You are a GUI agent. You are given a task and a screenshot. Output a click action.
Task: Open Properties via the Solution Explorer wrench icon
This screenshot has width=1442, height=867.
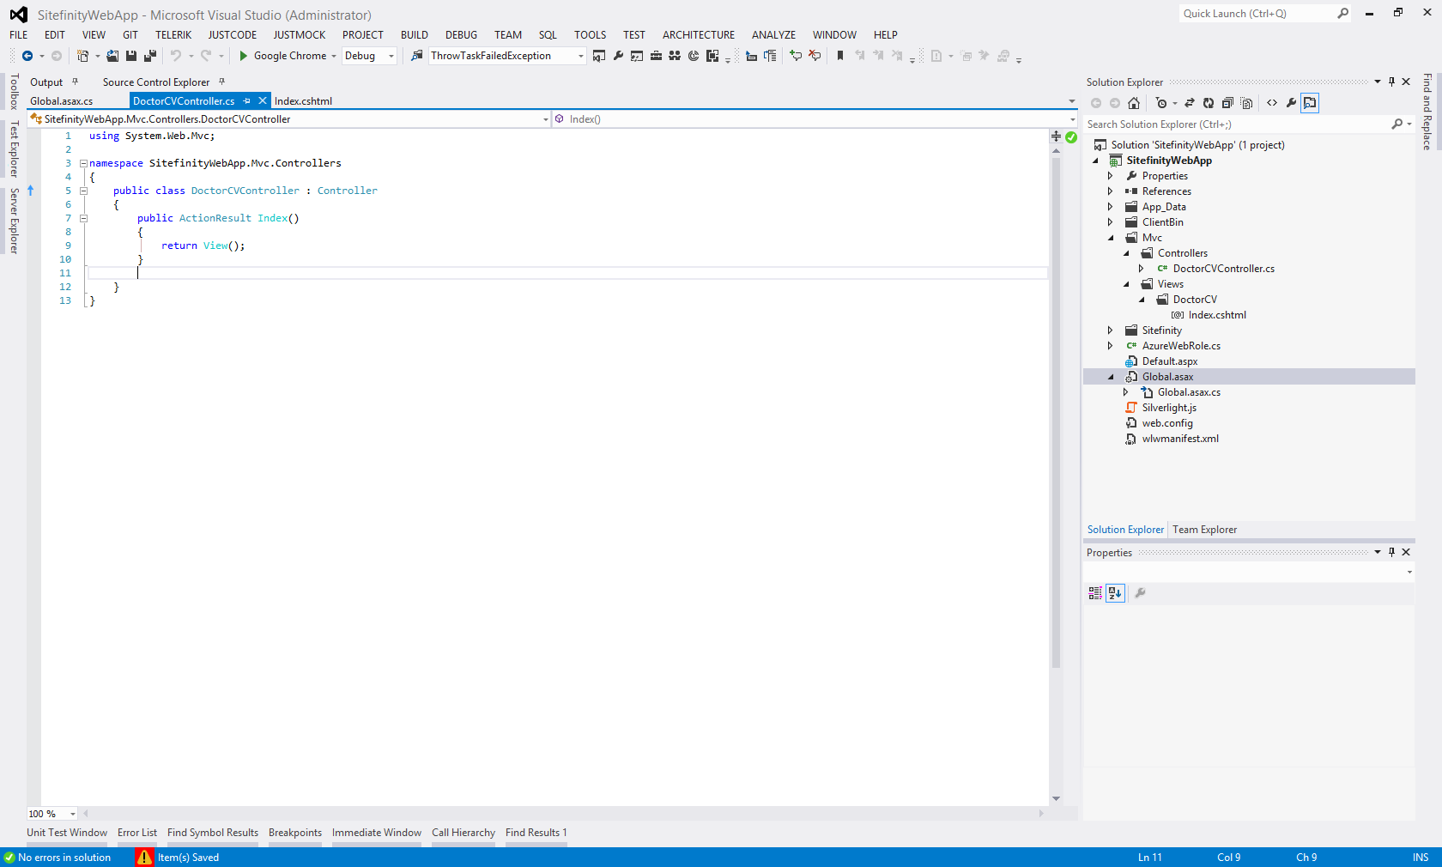tap(1291, 103)
